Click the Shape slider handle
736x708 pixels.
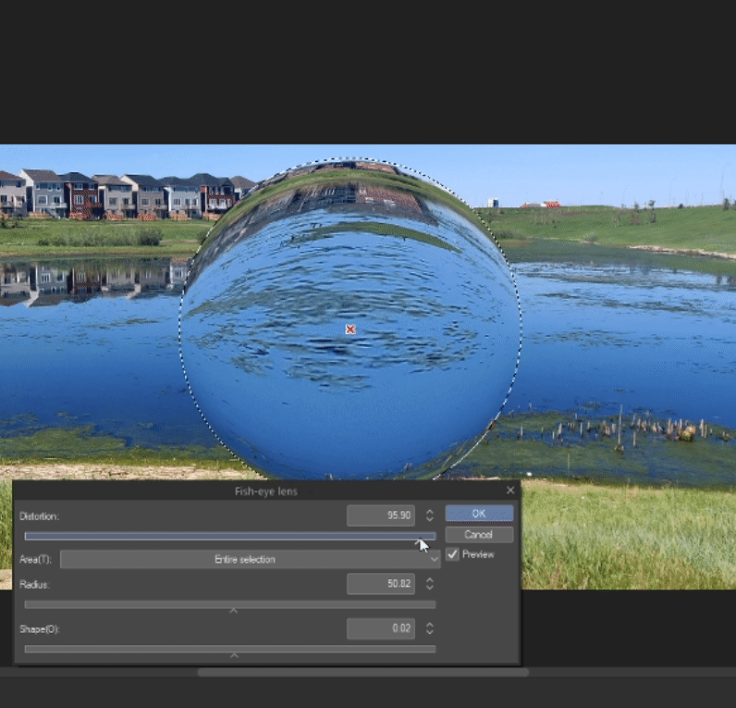234,654
